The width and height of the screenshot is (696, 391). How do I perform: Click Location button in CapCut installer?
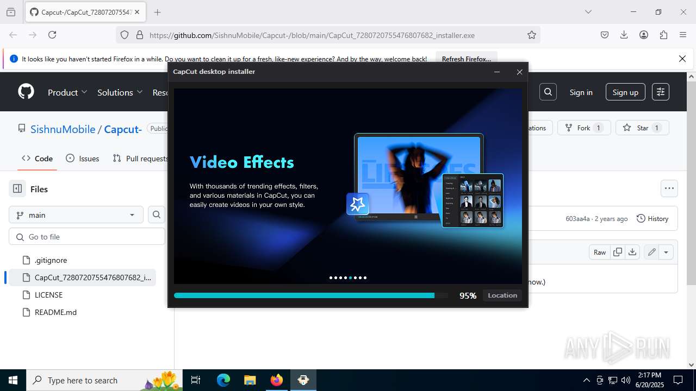[502, 295]
